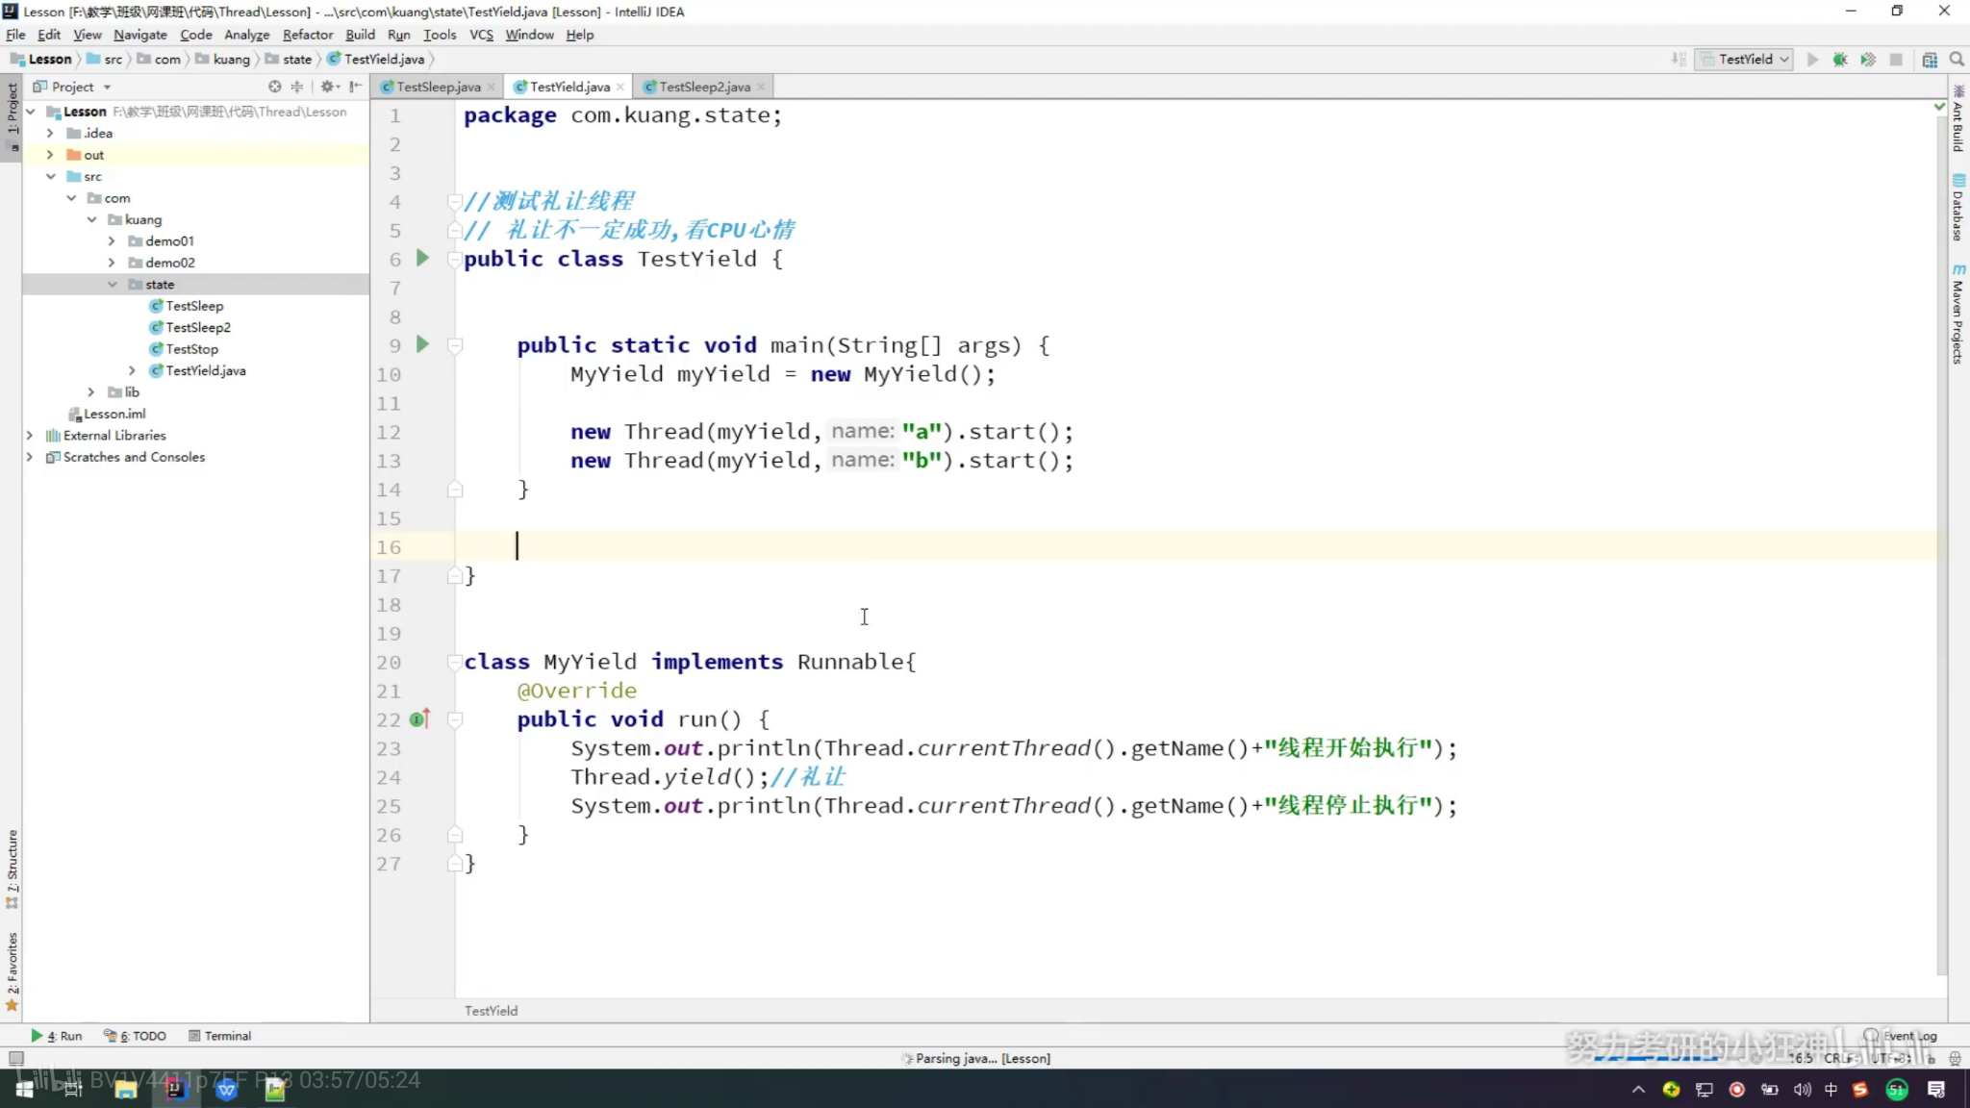Fold the run method at line 22
Viewport: 1970px width, 1108px height.
tap(455, 719)
